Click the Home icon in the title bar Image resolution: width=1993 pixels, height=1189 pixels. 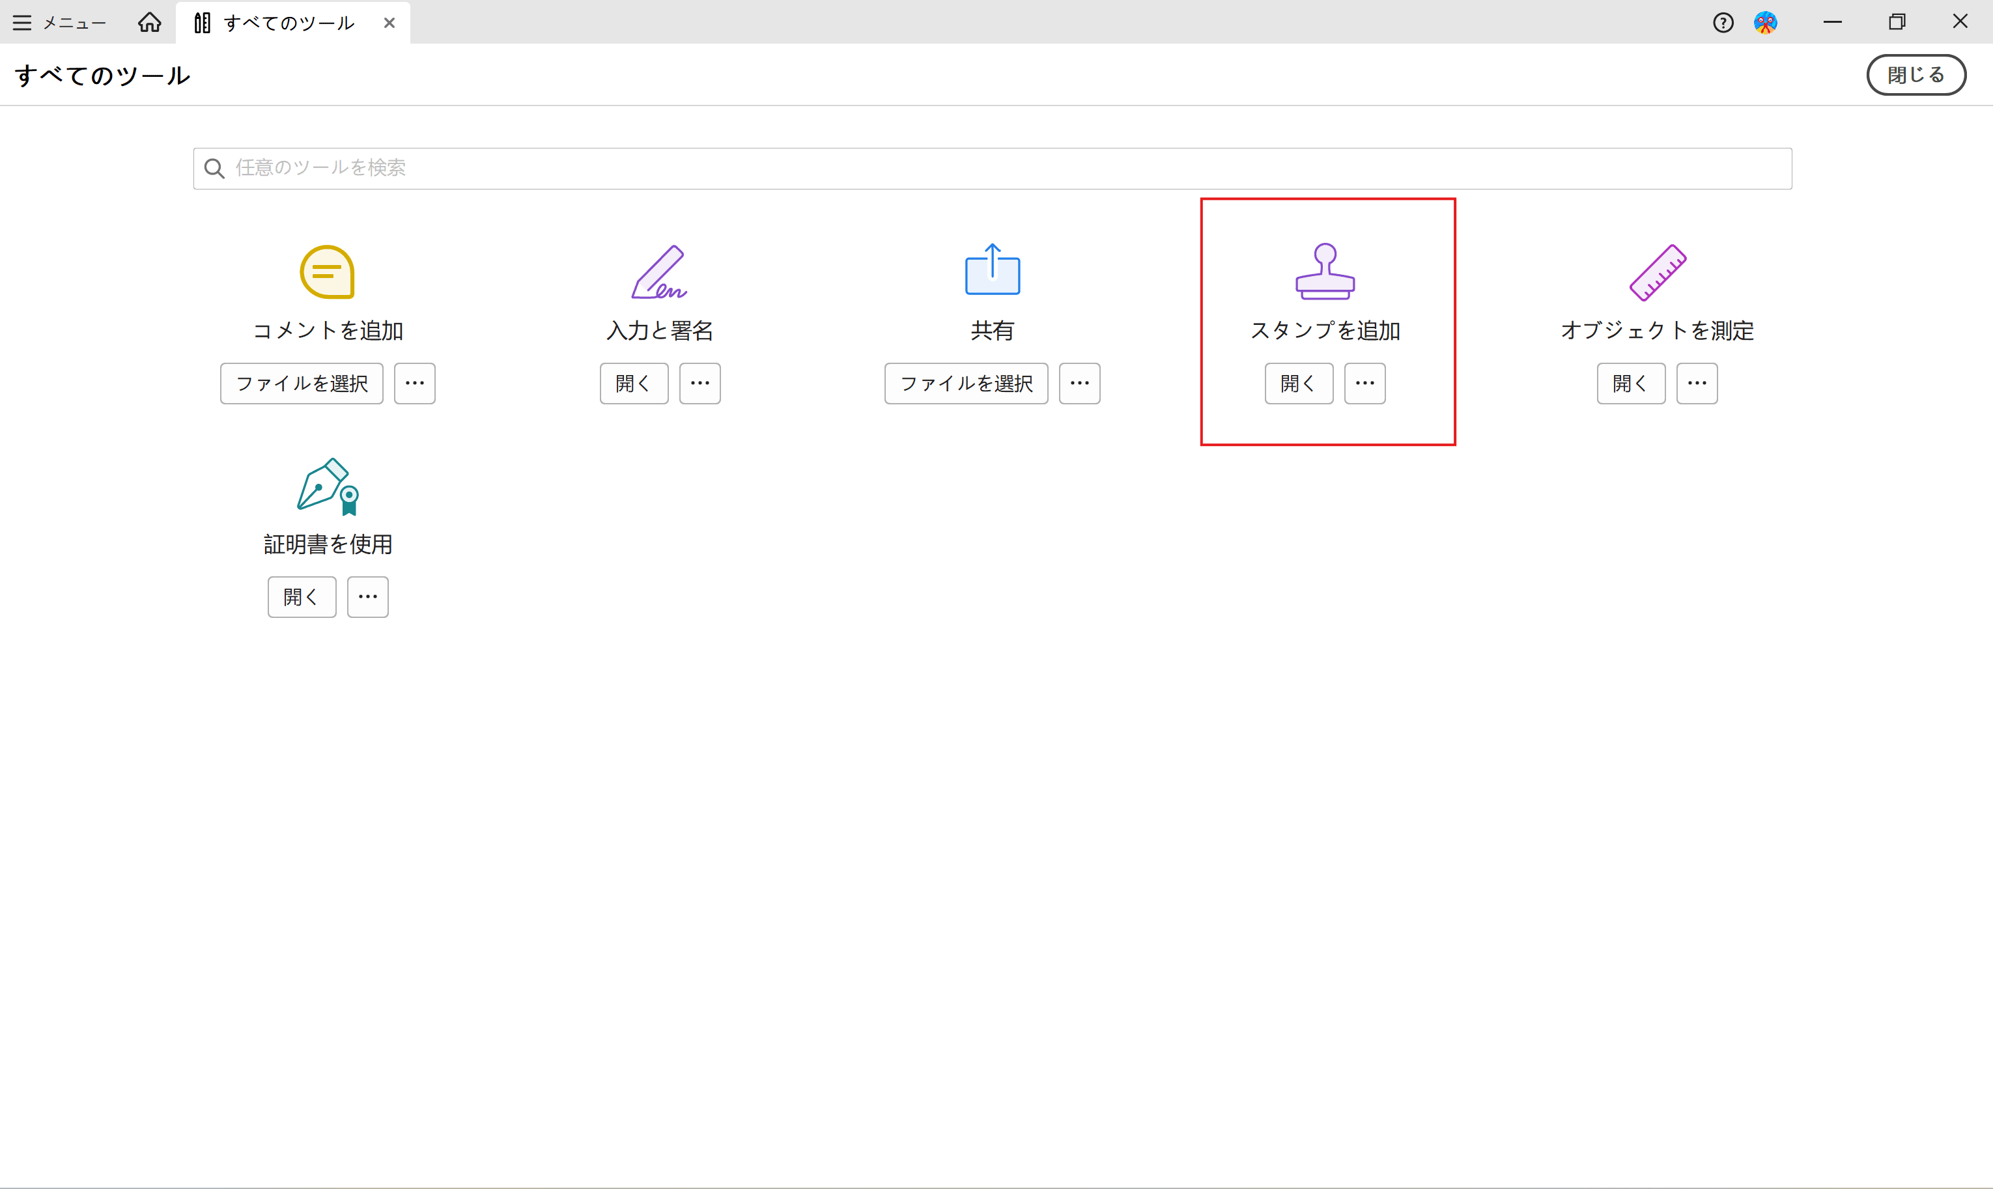click(149, 22)
